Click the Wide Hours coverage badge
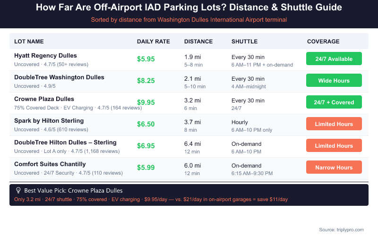378x236 pixels. coord(334,80)
